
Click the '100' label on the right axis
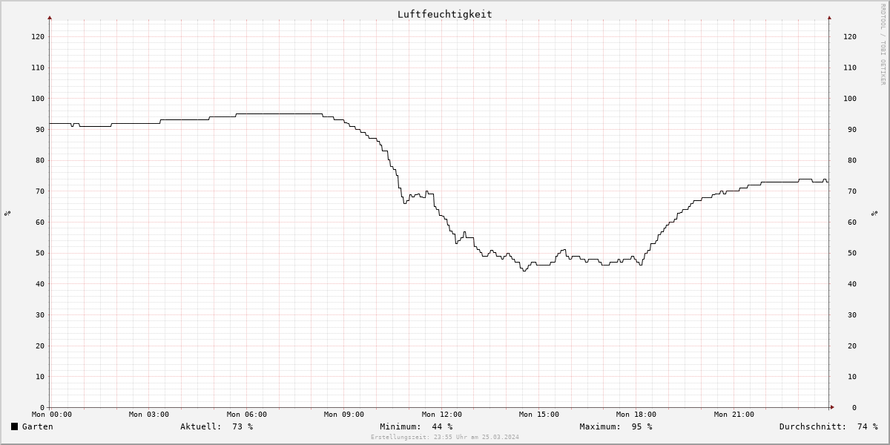[x=850, y=99]
